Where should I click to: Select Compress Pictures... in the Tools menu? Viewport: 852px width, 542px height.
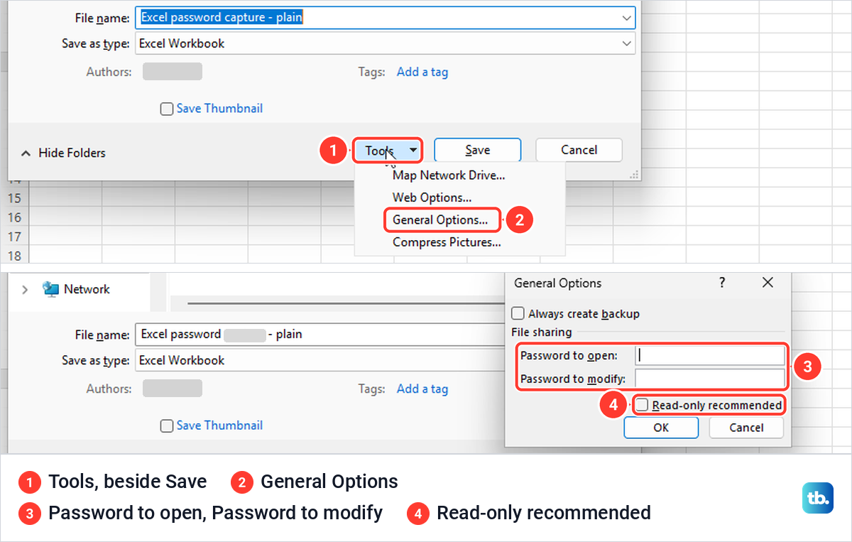coord(447,242)
